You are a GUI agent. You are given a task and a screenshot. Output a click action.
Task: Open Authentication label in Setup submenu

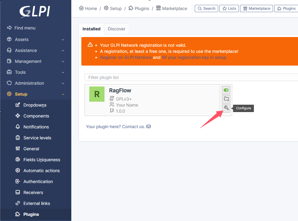pos(38,182)
